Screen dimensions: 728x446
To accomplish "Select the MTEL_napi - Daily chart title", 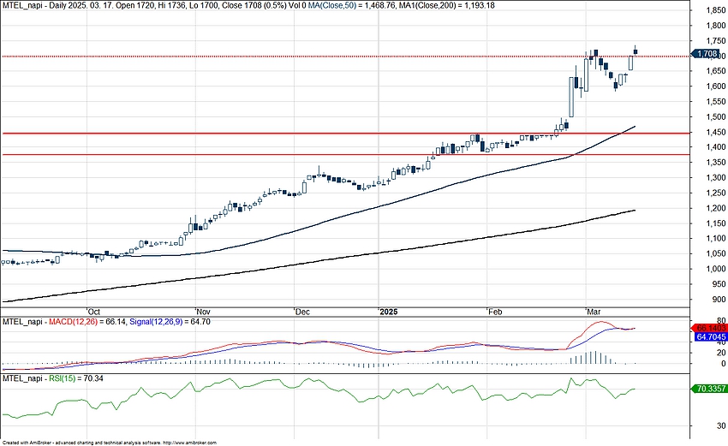I will click(x=35, y=6).
